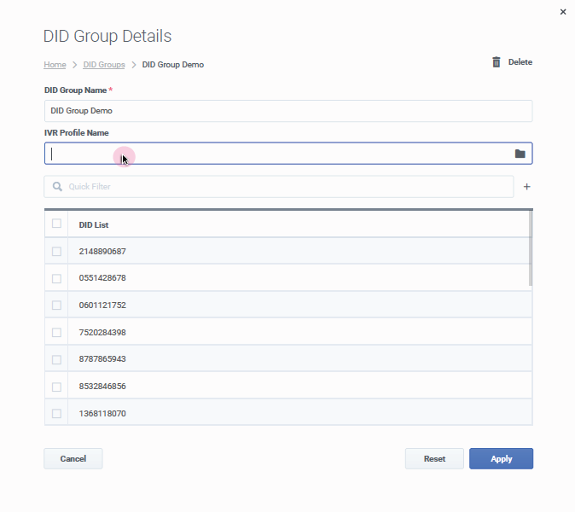Click the Quick Filter search icon
Image resolution: width=575 pixels, height=512 pixels.
[57, 187]
